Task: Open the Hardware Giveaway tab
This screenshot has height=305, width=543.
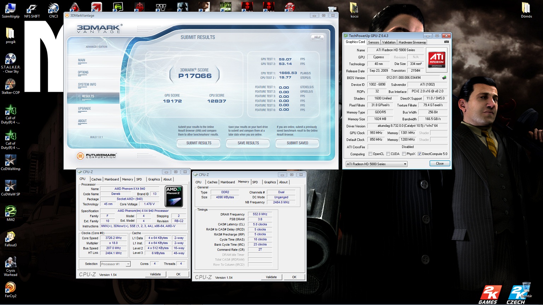Action: (x=412, y=42)
